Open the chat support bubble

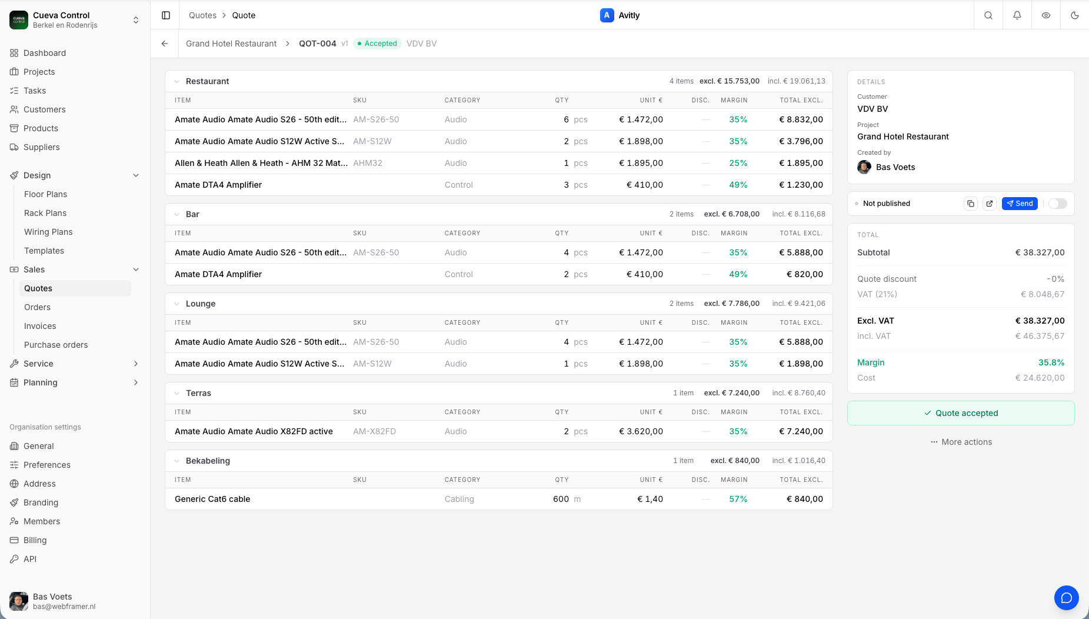1066,598
